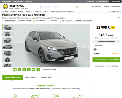Click Qui sommes-nous ? link

[18, 2]
